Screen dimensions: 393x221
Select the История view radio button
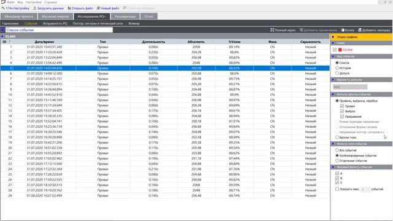pos(337,68)
